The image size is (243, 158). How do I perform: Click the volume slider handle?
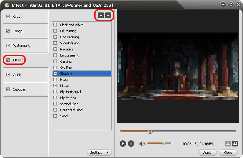tap(163, 143)
